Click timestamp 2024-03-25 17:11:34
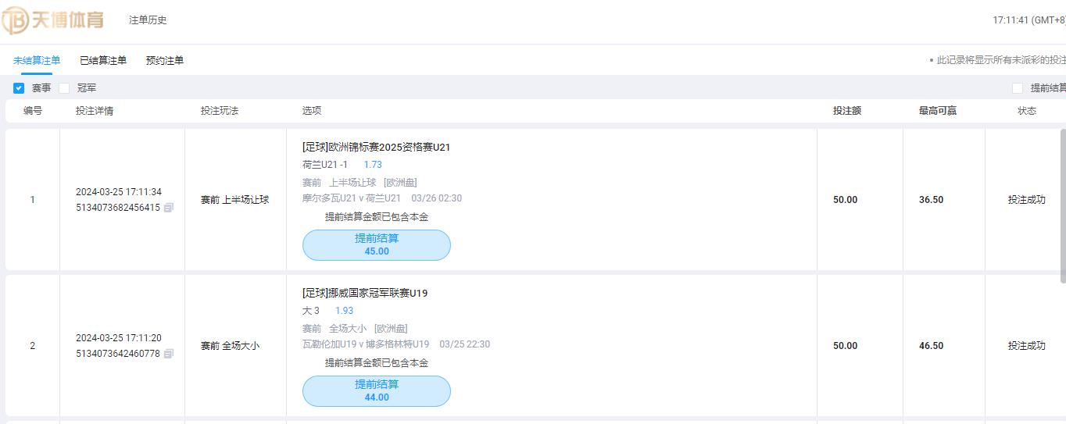Viewport: 1066px width, 424px height. [x=119, y=192]
